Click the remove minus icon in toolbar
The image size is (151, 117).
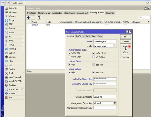33,18
